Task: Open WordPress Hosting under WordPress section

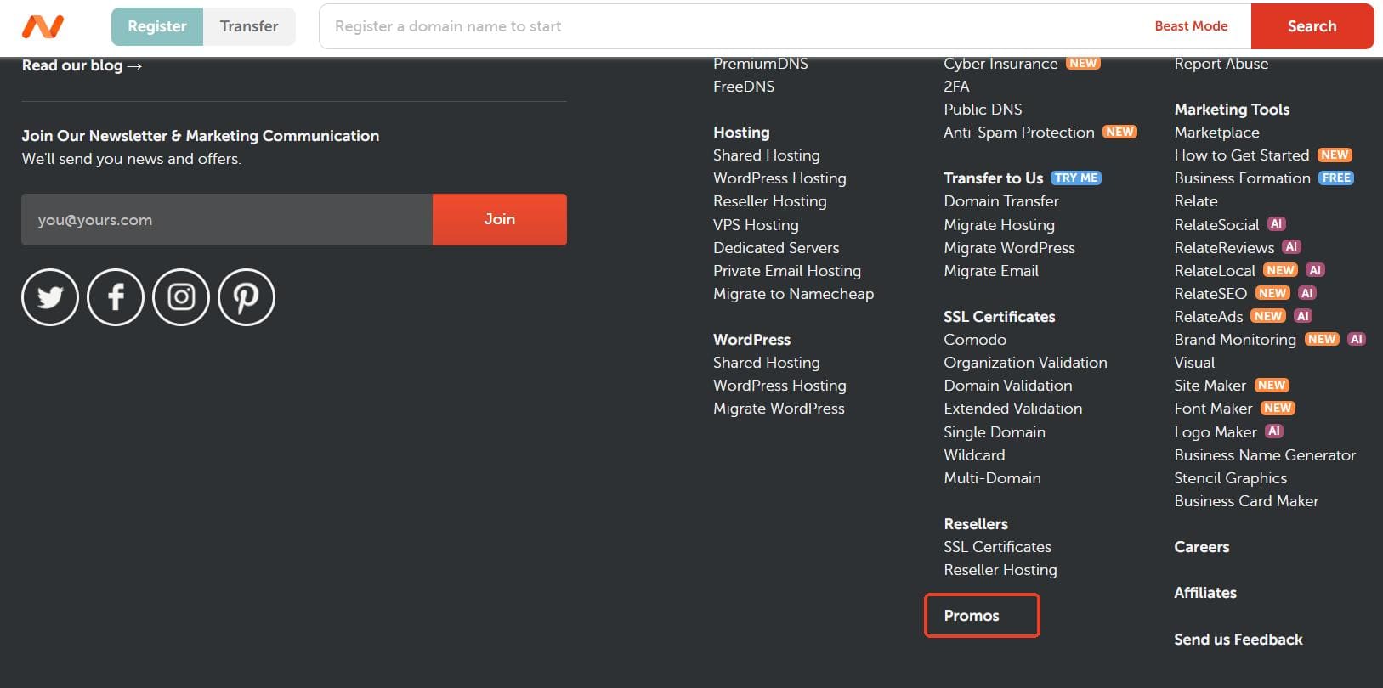Action: pos(779,386)
